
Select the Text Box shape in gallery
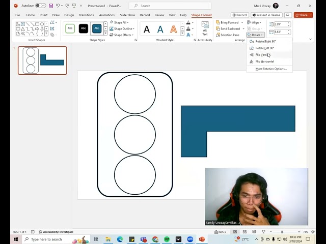point(22,24)
